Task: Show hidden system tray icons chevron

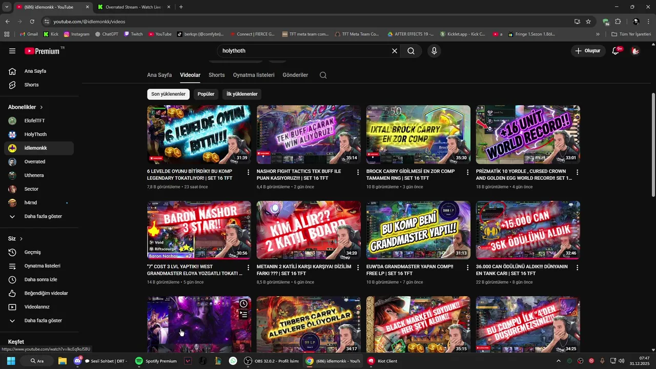Action: tap(559, 361)
